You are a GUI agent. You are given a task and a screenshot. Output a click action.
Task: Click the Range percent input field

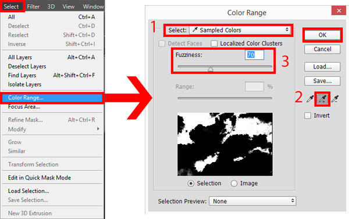(254, 87)
